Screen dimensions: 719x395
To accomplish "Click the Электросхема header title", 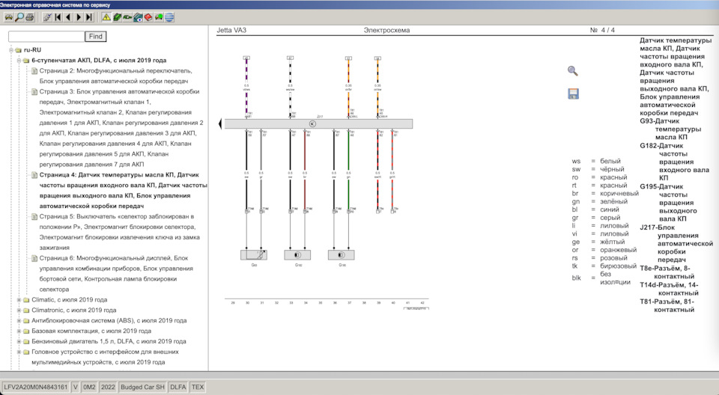I will (386, 30).
